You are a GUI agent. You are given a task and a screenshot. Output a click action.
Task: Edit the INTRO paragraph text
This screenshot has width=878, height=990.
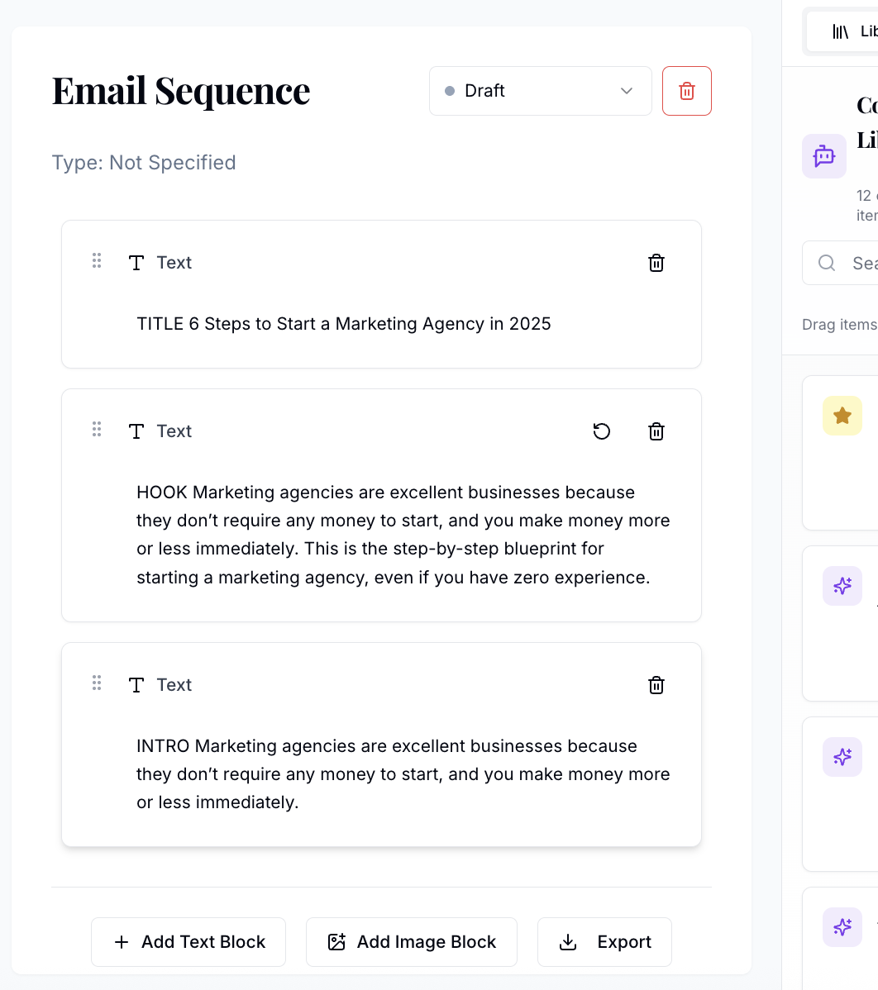point(403,774)
